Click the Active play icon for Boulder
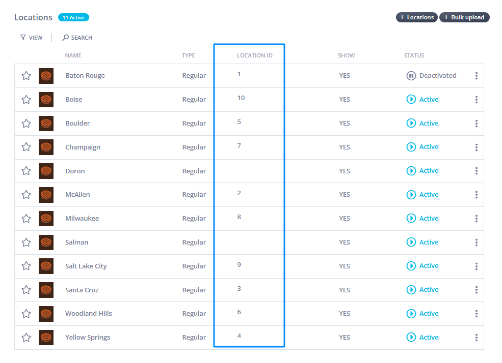The width and height of the screenshot is (502, 363). 411,123
